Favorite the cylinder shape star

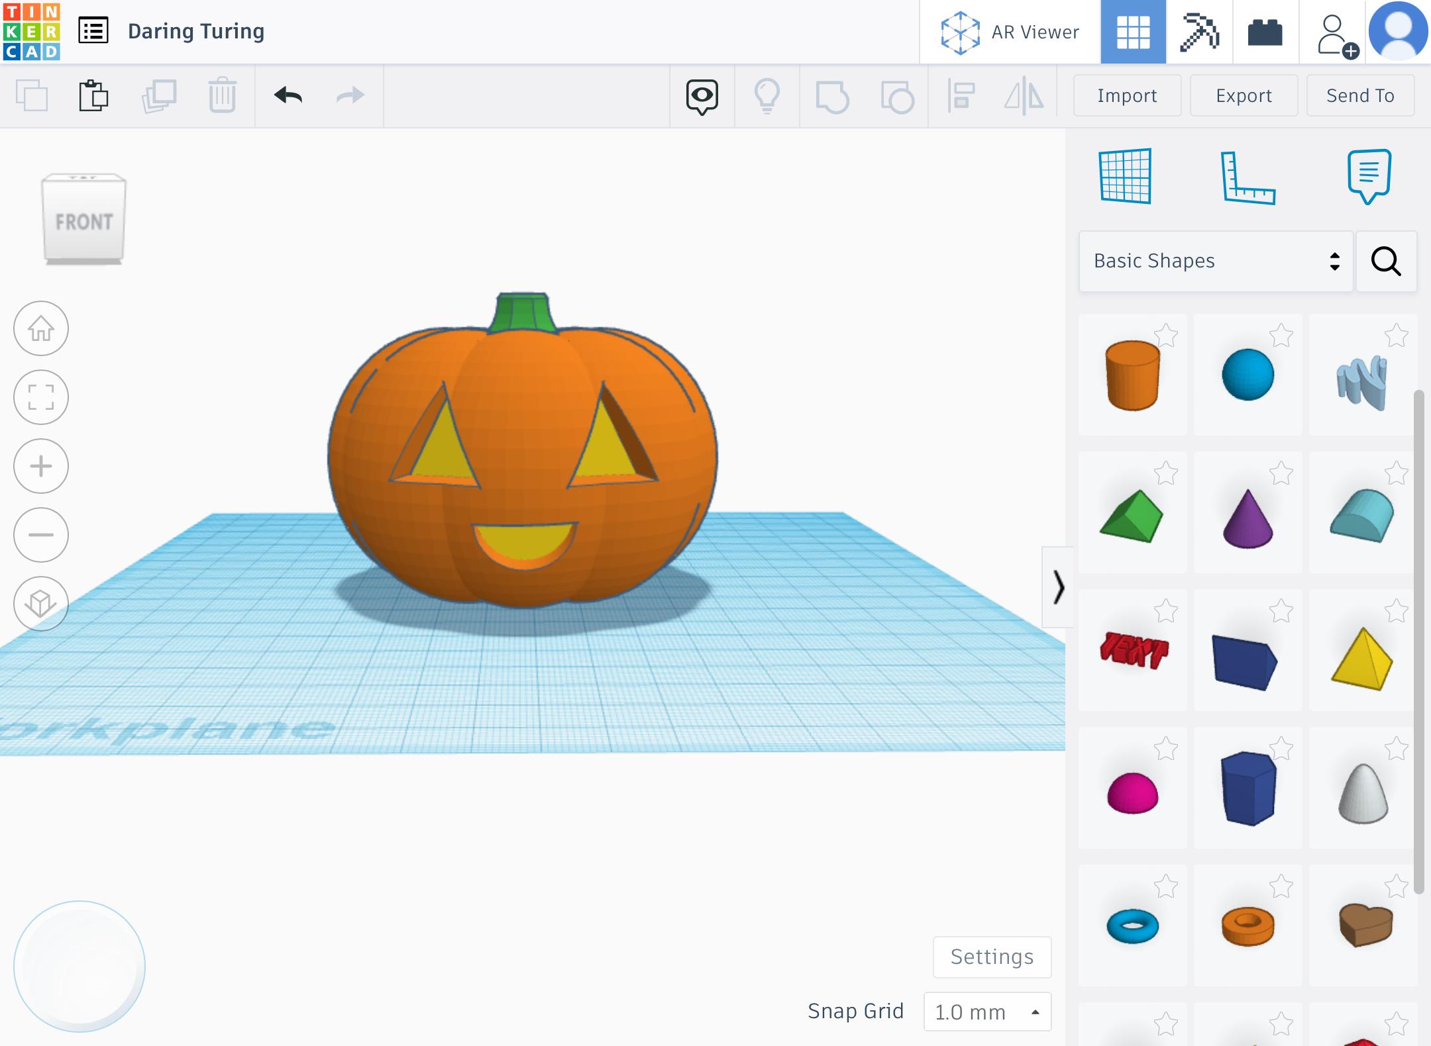point(1166,336)
